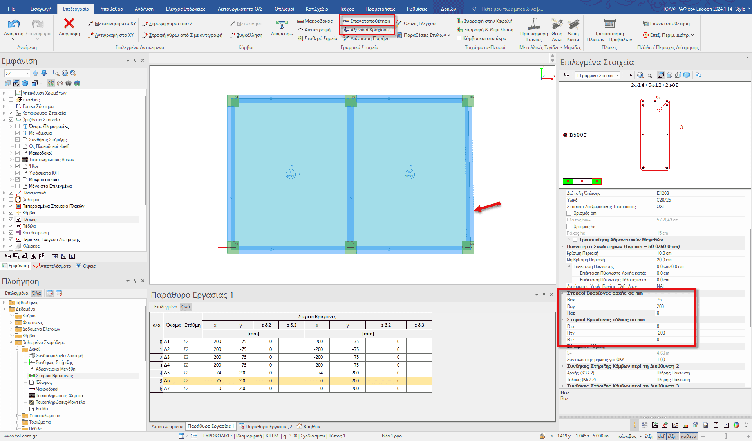Click the red Delete (Διαγραφή) icon
This screenshot has height=441, width=752.
tap(69, 24)
